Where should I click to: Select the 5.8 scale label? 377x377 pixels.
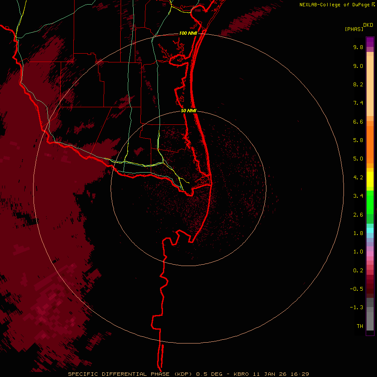point(358,140)
